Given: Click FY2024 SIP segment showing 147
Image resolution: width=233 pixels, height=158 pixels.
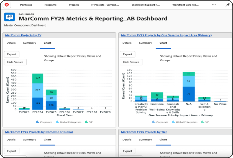Looking at the screenshot, I should pyautogui.click(x=38, y=78).
